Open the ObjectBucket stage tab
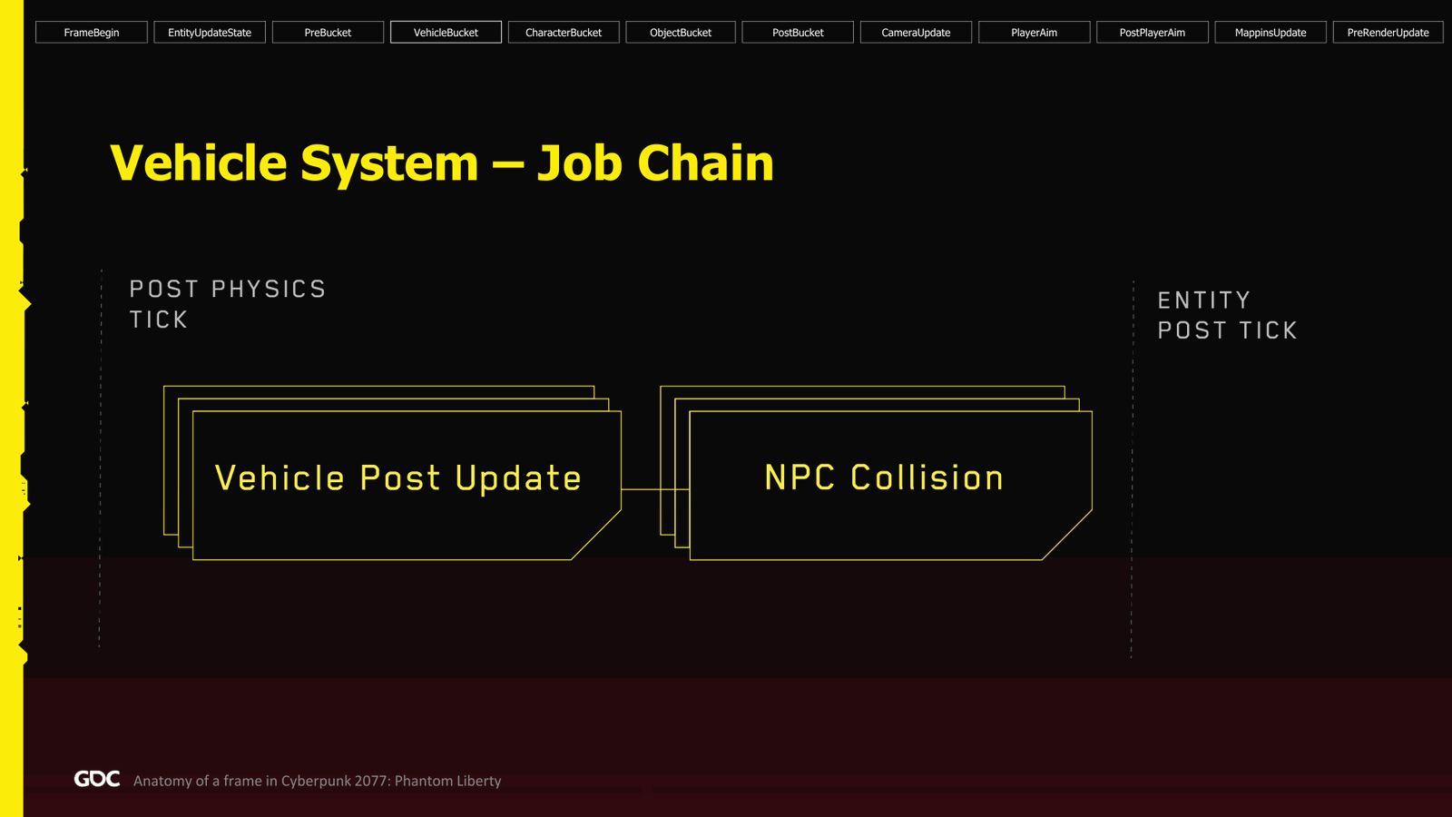This screenshot has height=817, width=1452. click(681, 33)
